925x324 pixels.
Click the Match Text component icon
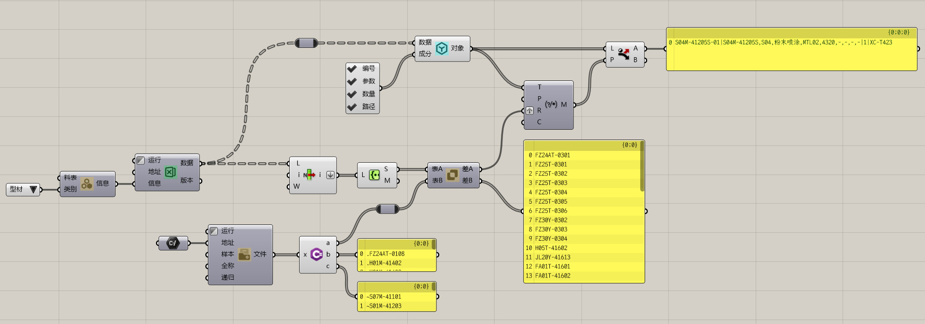point(551,105)
